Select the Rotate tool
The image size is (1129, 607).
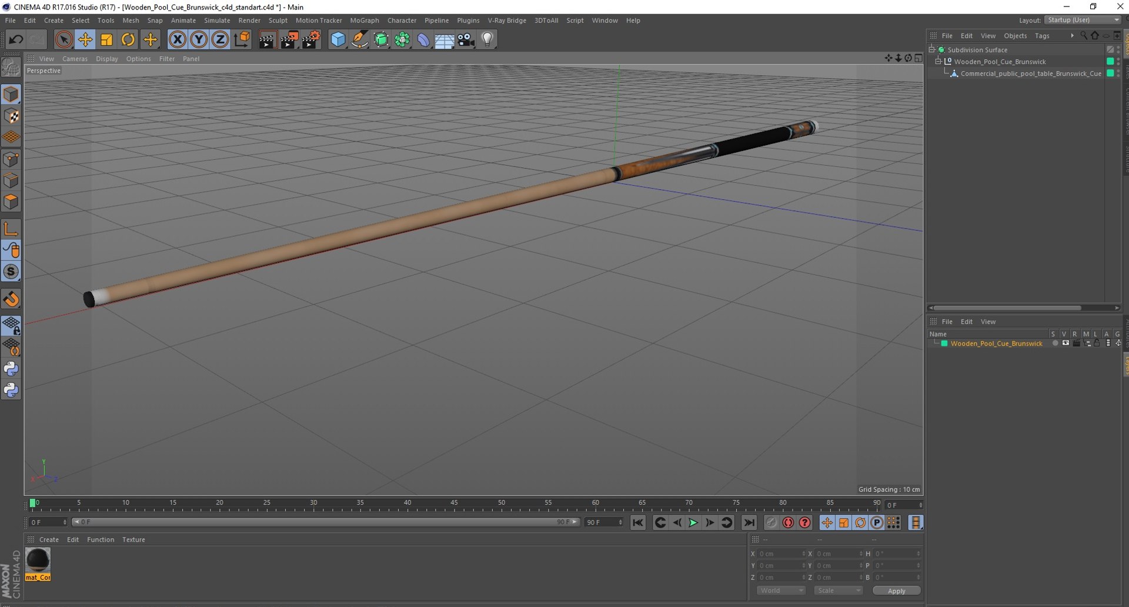(128, 39)
